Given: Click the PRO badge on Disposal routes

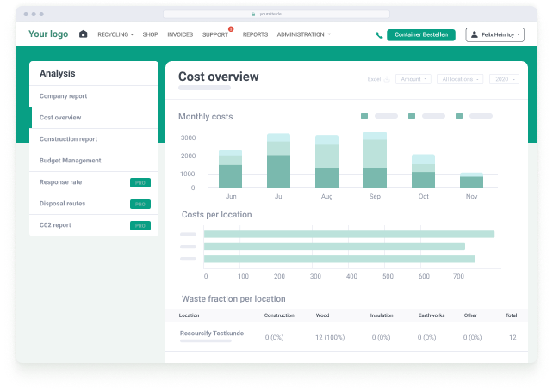Looking at the screenshot, I should tap(140, 204).
